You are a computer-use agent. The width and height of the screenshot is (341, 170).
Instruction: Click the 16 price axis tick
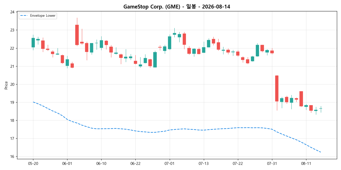coord(12,156)
